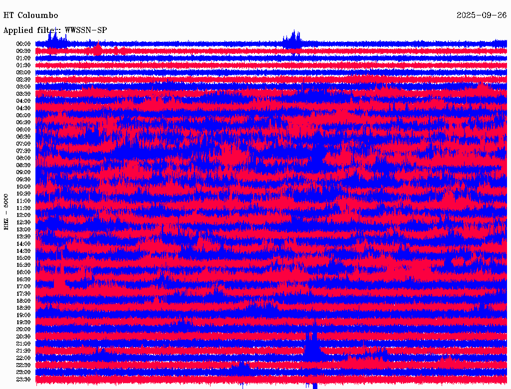Screen dimensions: 511x389
Task: Select the 23:30 time row label
Action: (23, 379)
